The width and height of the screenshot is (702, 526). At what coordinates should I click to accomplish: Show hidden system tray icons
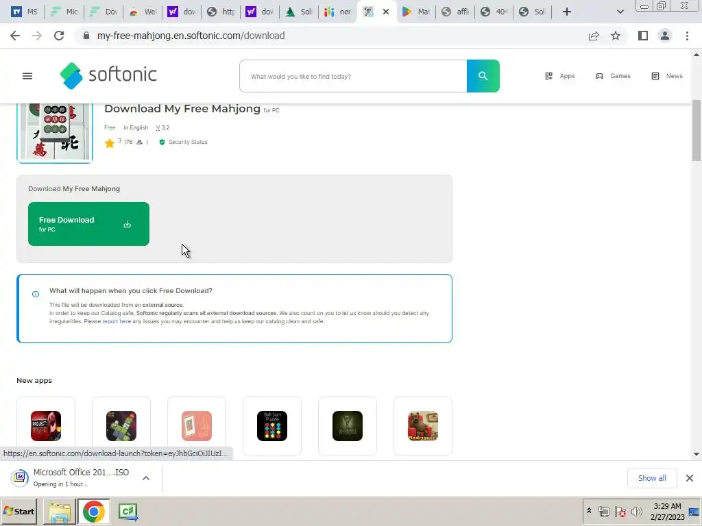click(x=589, y=511)
